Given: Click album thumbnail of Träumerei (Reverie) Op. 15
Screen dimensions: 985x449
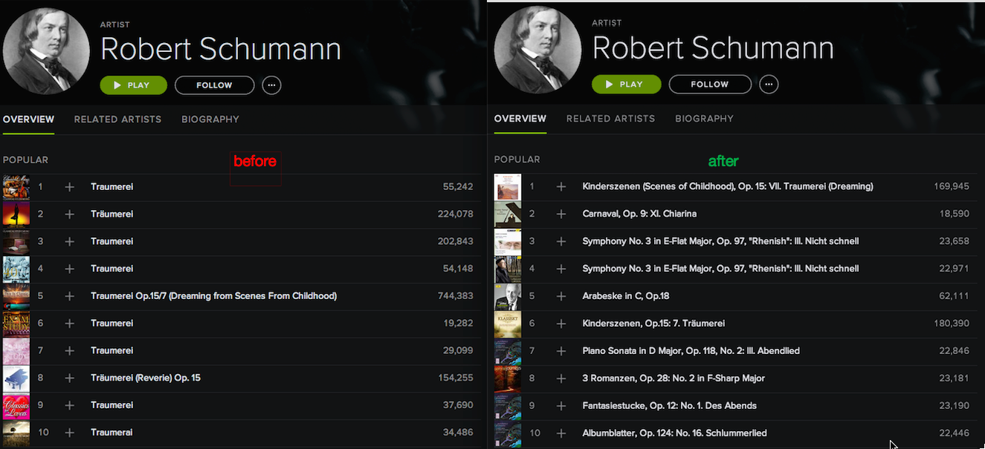Looking at the screenshot, I should click(16, 378).
